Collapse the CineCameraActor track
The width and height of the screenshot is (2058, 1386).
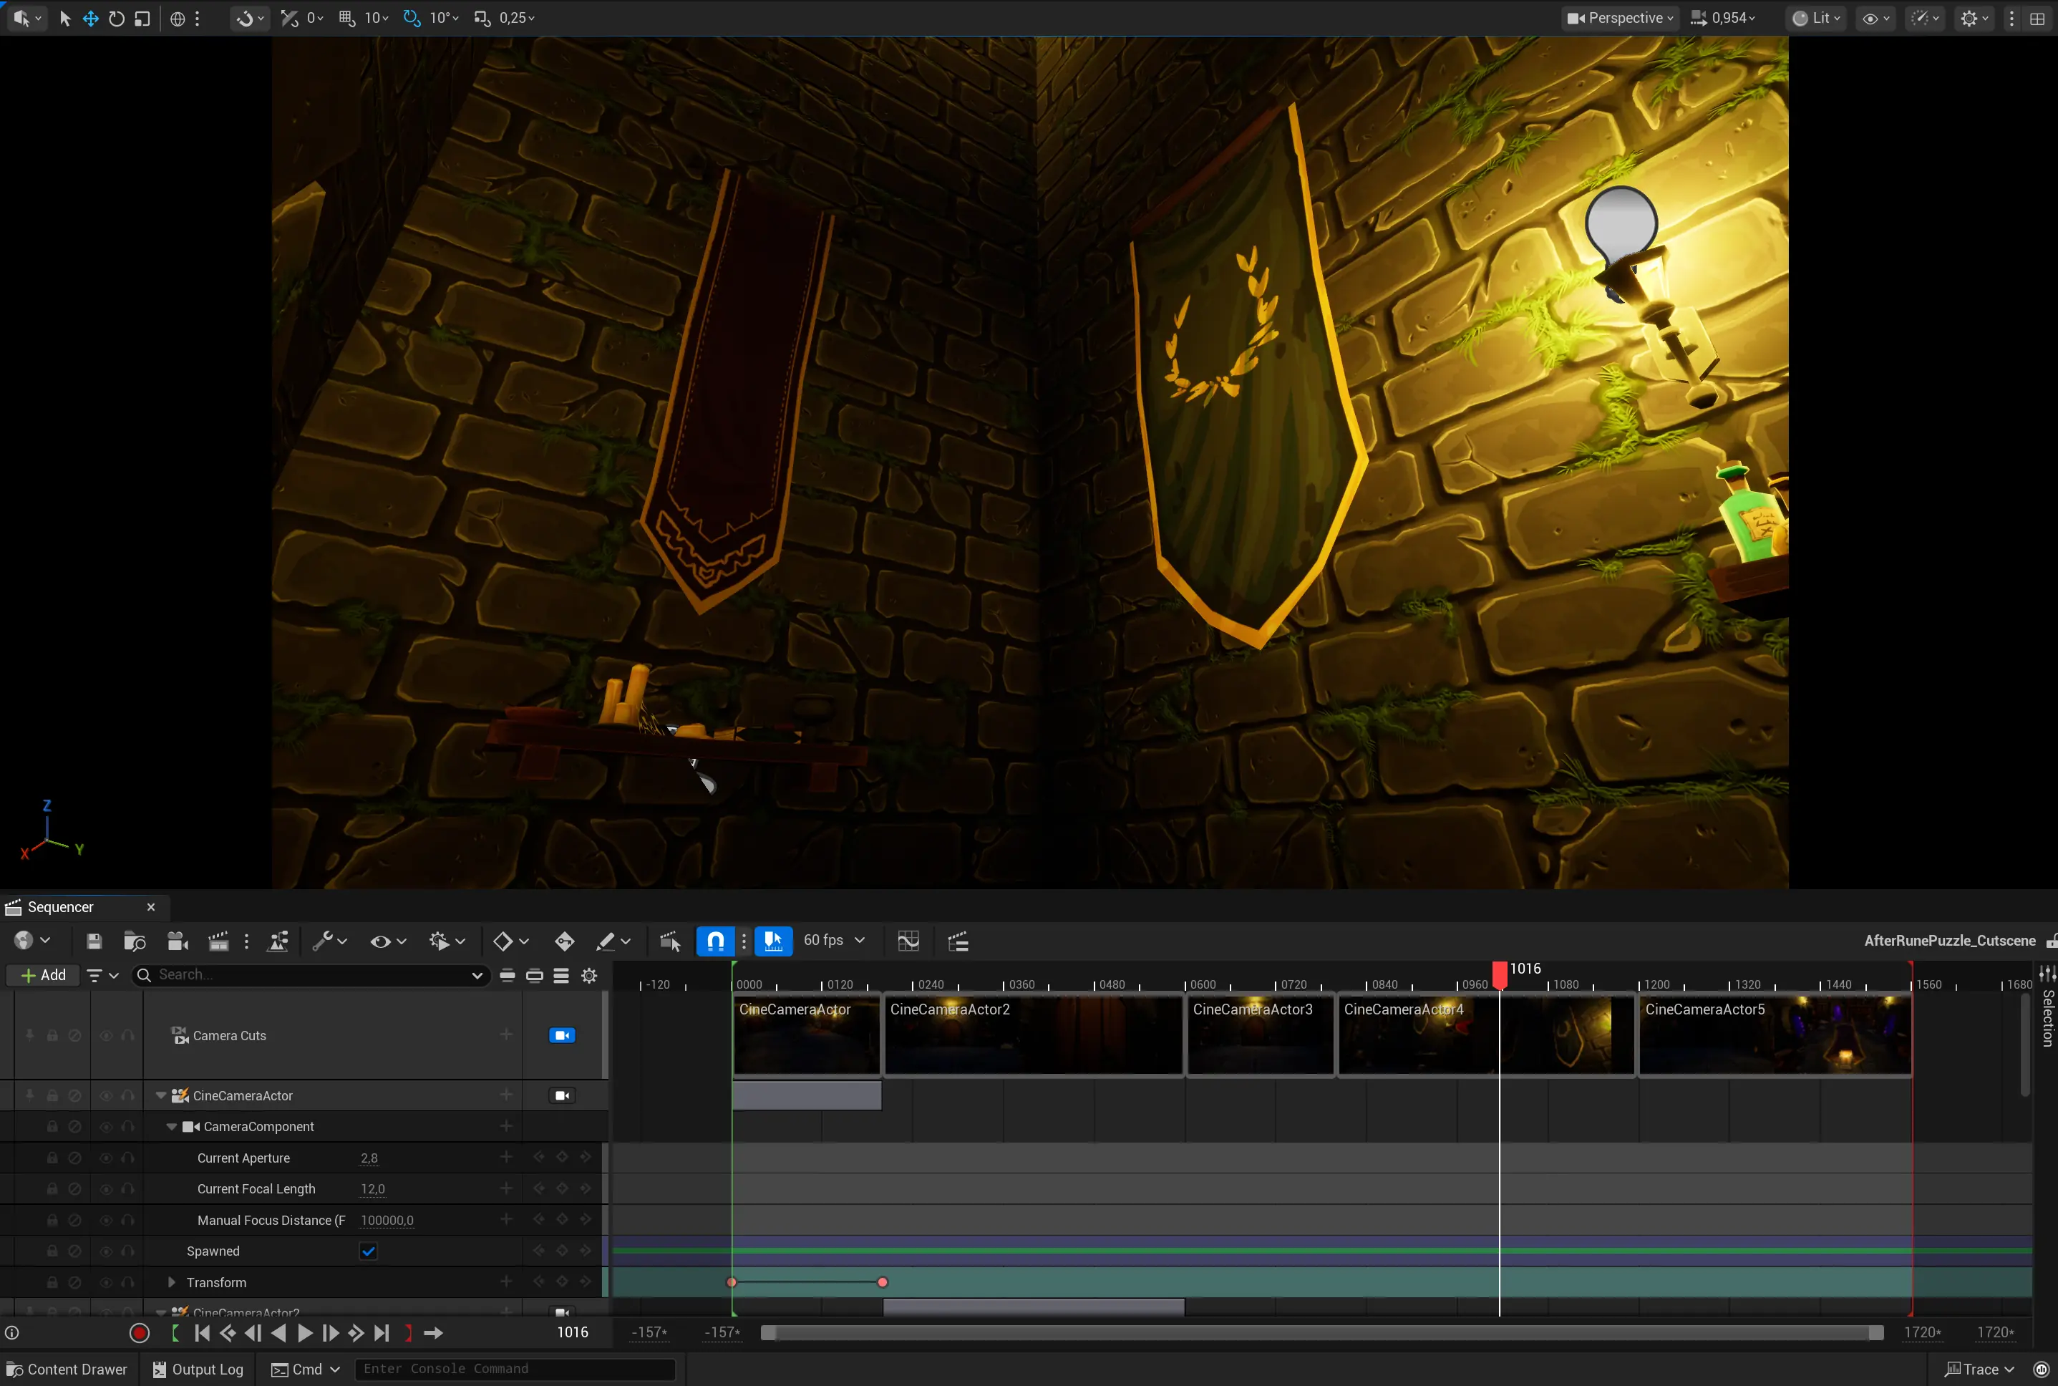tap(161, 1095)
